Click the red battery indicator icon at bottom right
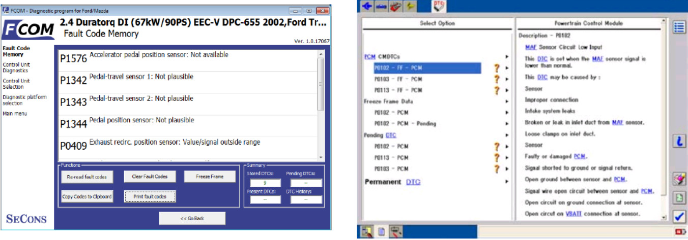Image resolution: width=688 pixels, height=240 pixels. click(x=680, y=232)
